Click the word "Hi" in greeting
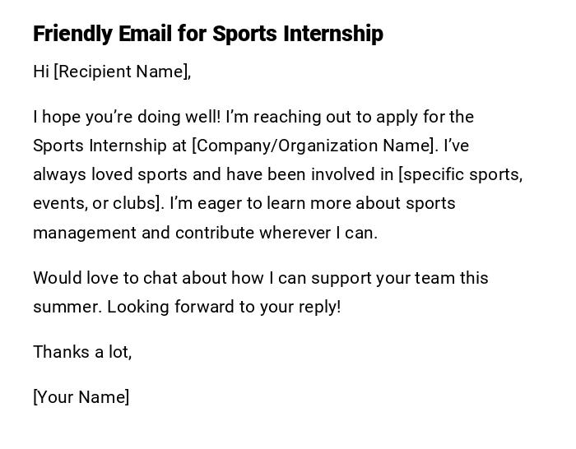The height and width of the screenshot is (449, 576). (41, 72)
